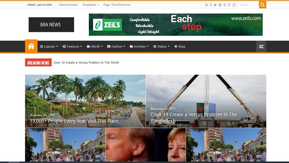
Task: Click the Twitter bird icon
Action: (215, 5)
